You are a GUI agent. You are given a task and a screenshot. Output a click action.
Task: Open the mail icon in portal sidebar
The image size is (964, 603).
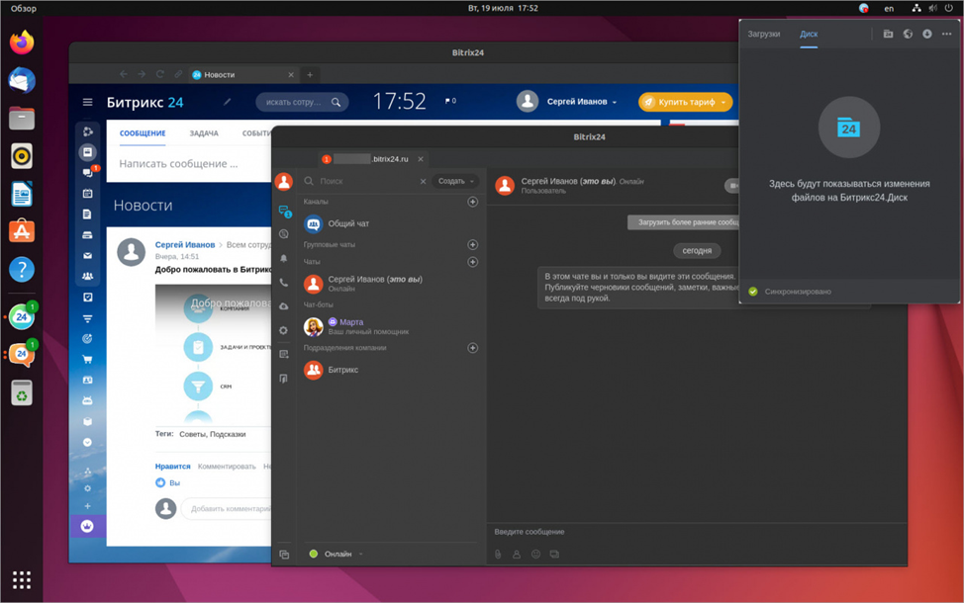(87, 255)
